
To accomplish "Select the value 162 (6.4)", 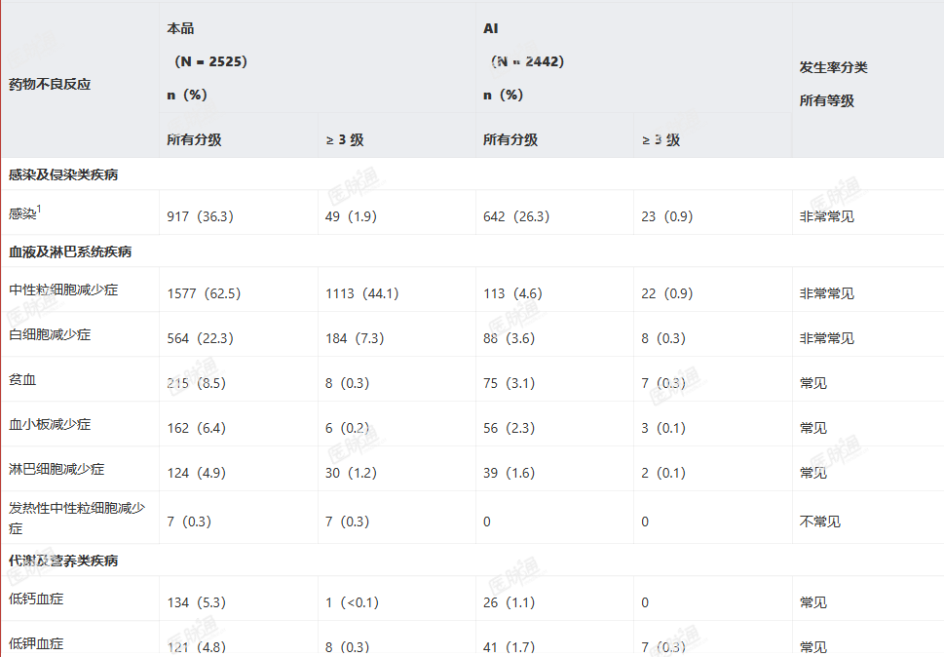I will click(x=196, y=428).
